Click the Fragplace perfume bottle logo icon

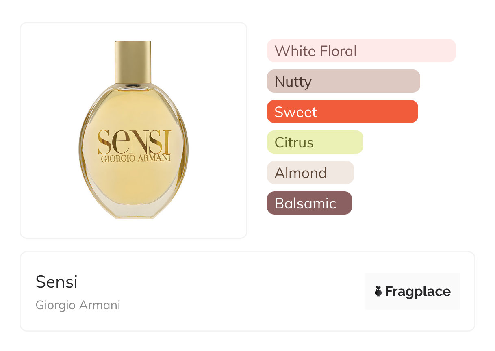378,291
